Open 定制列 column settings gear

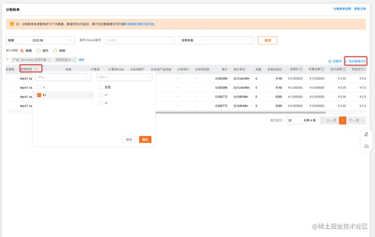[x=330, y=61]
